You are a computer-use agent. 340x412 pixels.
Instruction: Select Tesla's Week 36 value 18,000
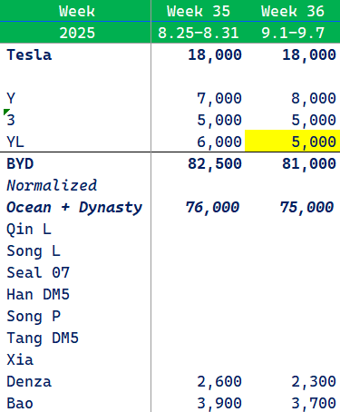309,54
